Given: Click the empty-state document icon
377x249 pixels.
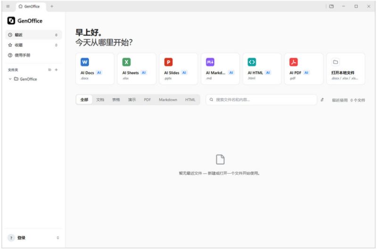Looking at the screenshot, I should pyautogui.click(x=220, y=159).
